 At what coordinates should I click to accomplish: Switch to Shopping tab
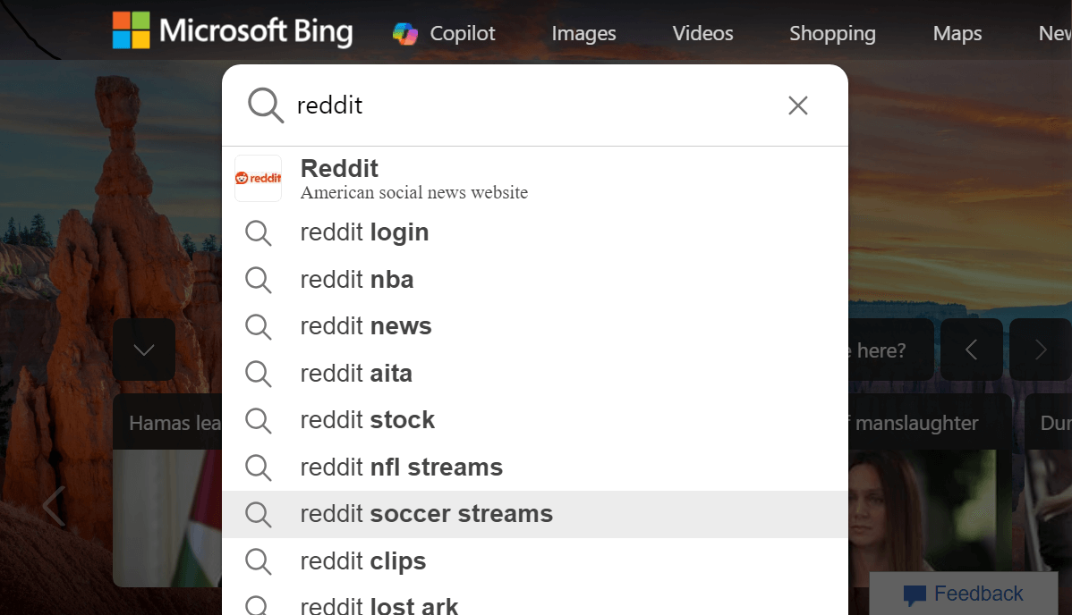832,33
